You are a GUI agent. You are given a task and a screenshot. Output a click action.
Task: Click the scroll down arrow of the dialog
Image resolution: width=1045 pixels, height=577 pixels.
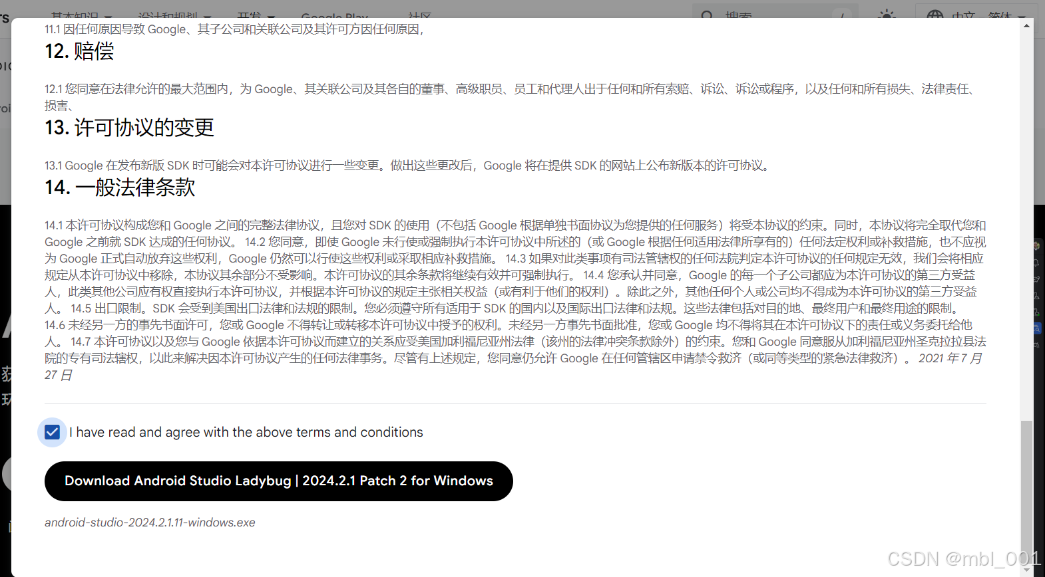[1026, 570]
